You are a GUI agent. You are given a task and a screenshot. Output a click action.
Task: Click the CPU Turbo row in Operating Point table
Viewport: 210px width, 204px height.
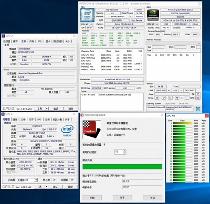pos(112,61)
